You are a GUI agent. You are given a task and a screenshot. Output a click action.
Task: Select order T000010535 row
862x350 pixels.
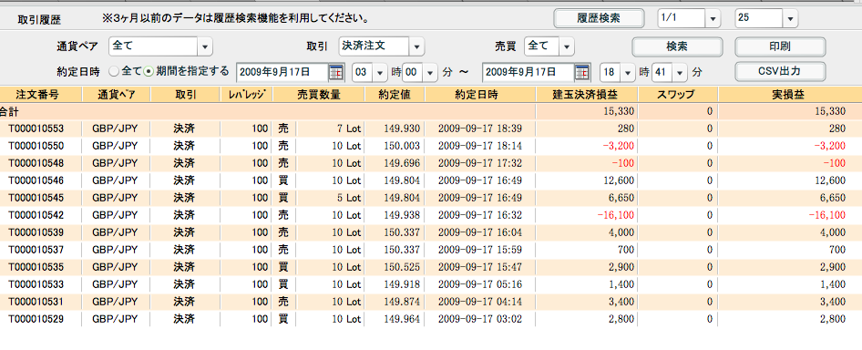pos(431,267)
